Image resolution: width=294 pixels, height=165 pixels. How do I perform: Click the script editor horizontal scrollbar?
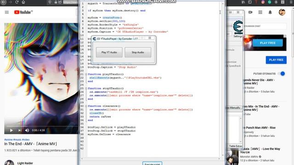click(151, 159)
